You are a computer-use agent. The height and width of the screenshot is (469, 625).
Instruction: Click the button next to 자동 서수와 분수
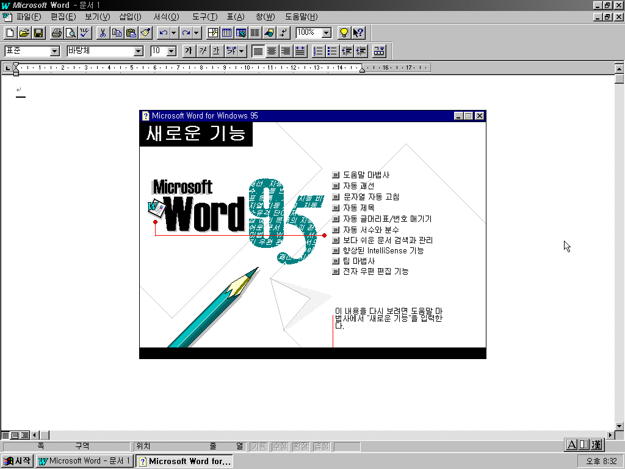tap(336, 230)
